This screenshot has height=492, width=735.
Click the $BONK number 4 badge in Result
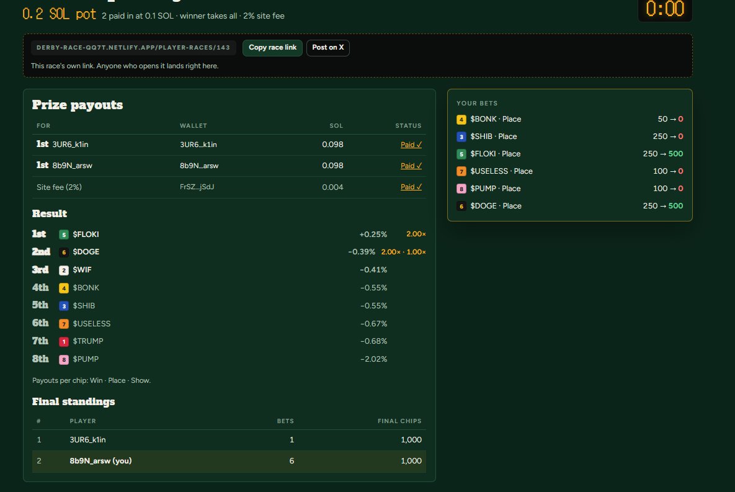tap(64, 288)
